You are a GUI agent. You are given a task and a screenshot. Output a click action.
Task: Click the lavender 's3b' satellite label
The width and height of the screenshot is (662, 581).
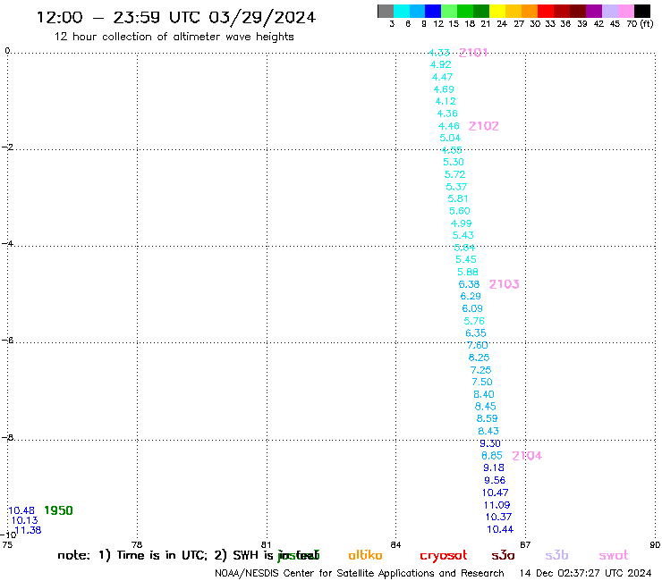(x=556, y=555)
